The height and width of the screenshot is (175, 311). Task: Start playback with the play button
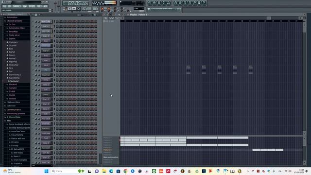(69, 9)
